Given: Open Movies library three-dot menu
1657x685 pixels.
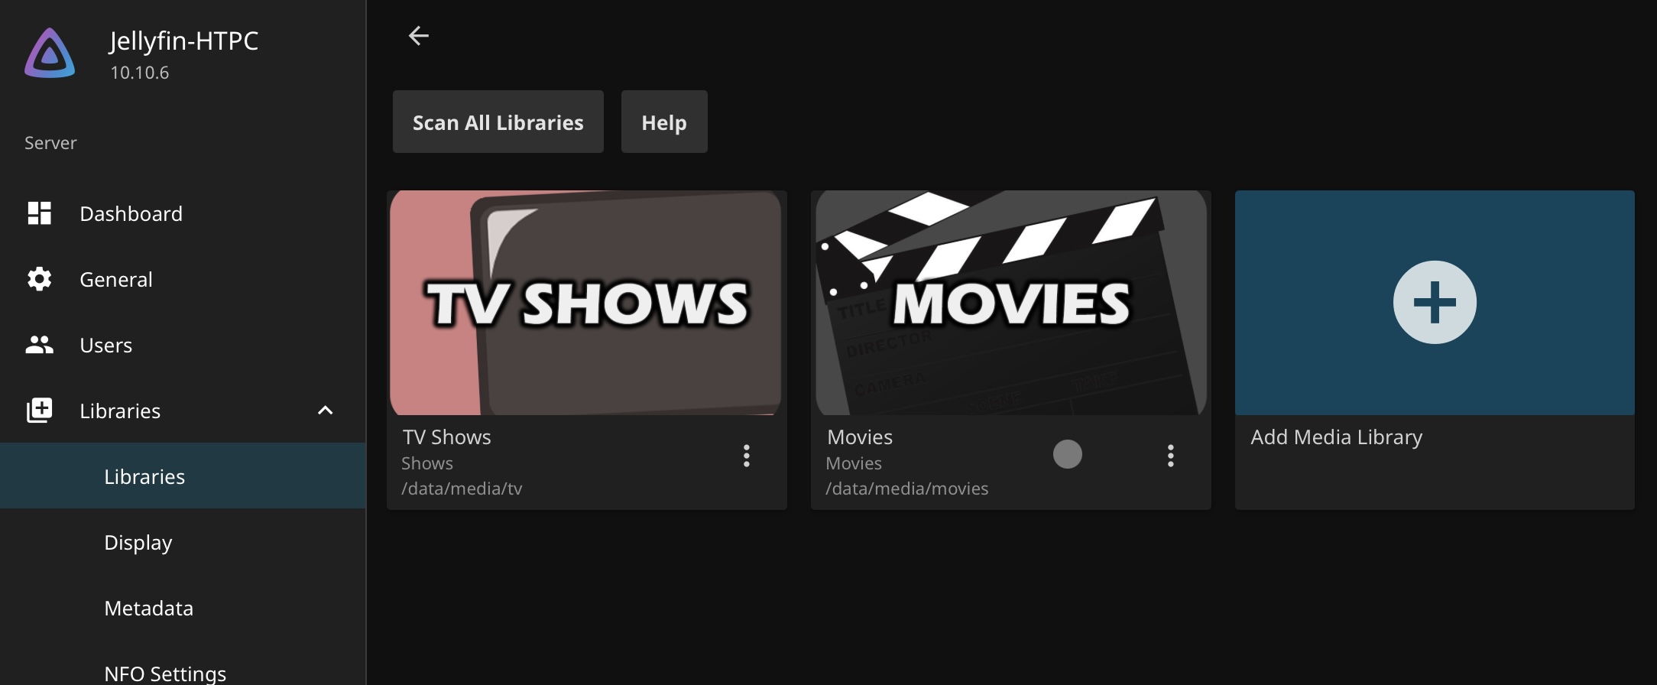Looking at the screenshot, I should point(1170,456).
